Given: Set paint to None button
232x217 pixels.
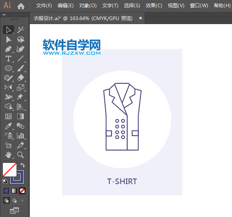Looking at the screenshot, I should coord(22,191).
